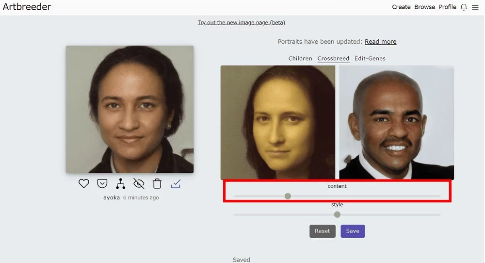
Task: Open the hamburger menu
Action: point(475,7)
